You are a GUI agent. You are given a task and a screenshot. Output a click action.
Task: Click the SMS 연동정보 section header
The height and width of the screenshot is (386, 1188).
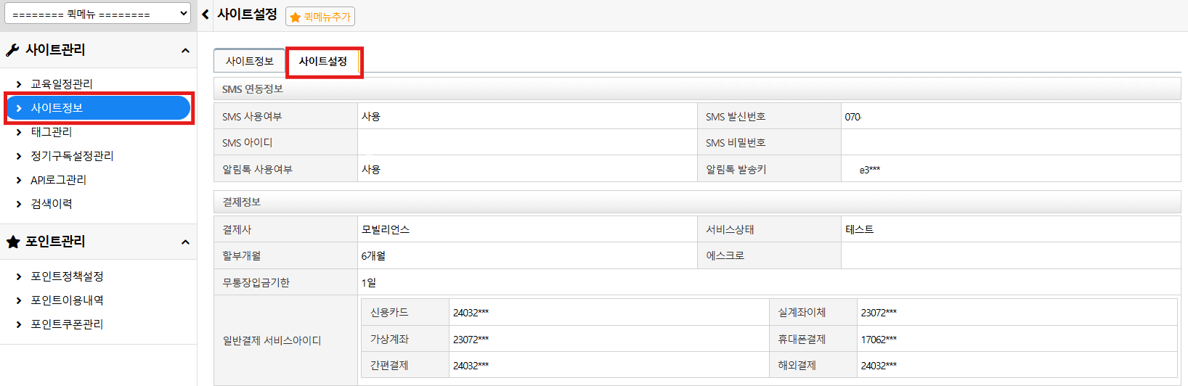[x=253, y=89]
